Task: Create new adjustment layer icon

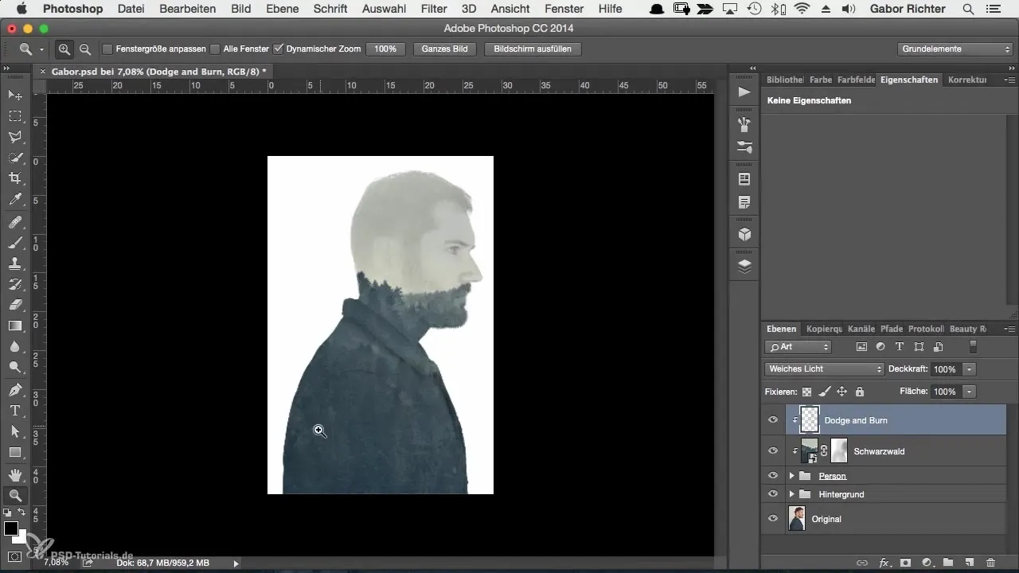Action: (x=927, y=562)
